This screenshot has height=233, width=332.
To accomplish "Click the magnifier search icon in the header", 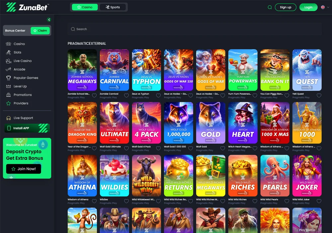I will (270, 7).
